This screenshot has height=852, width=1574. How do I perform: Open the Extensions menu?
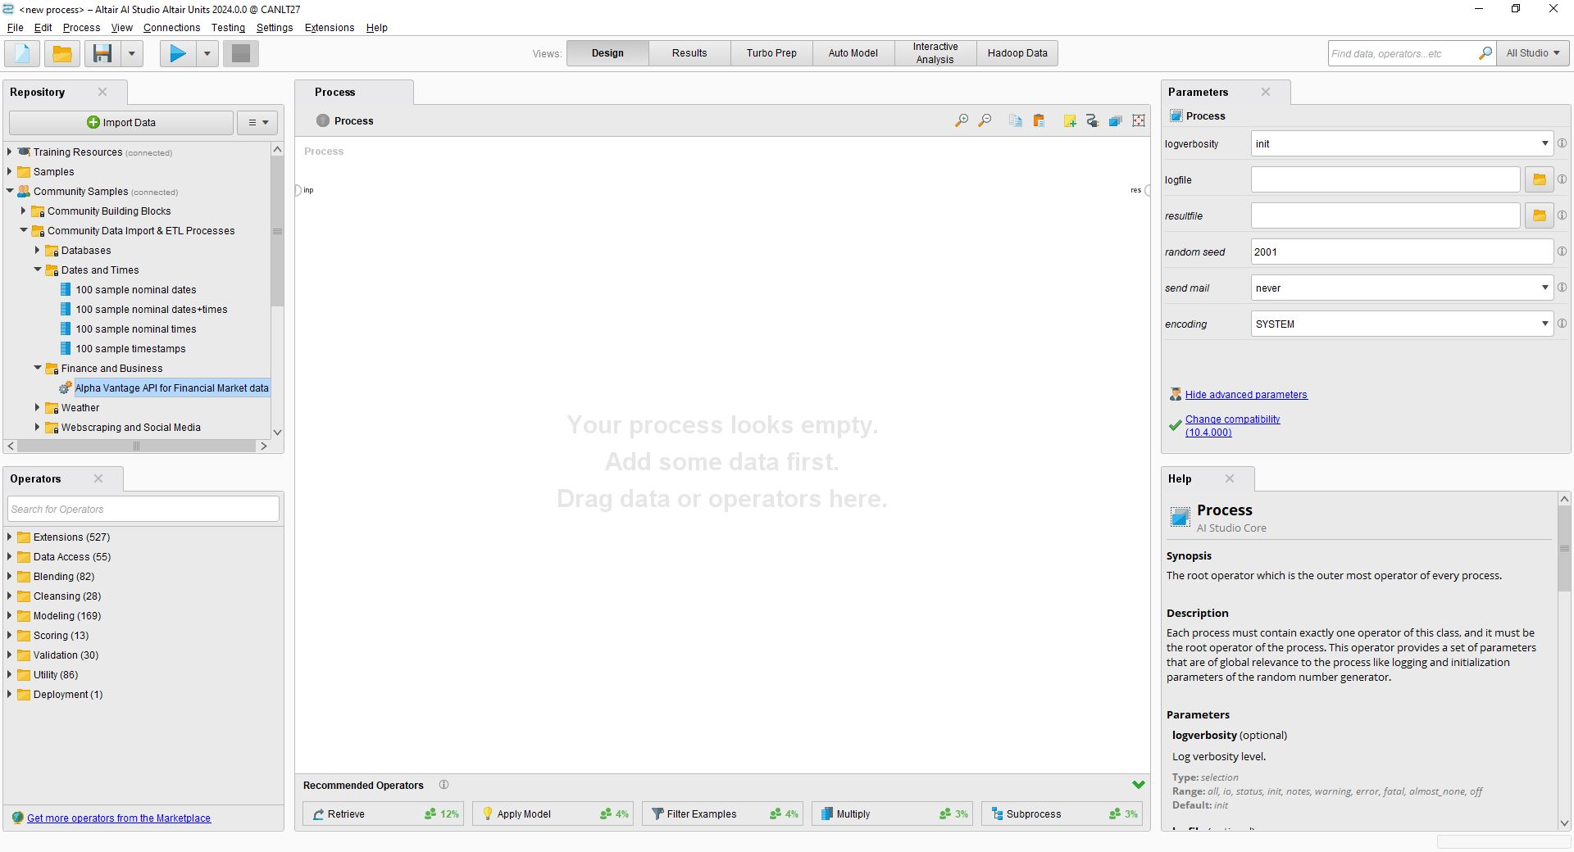(329, 28)
